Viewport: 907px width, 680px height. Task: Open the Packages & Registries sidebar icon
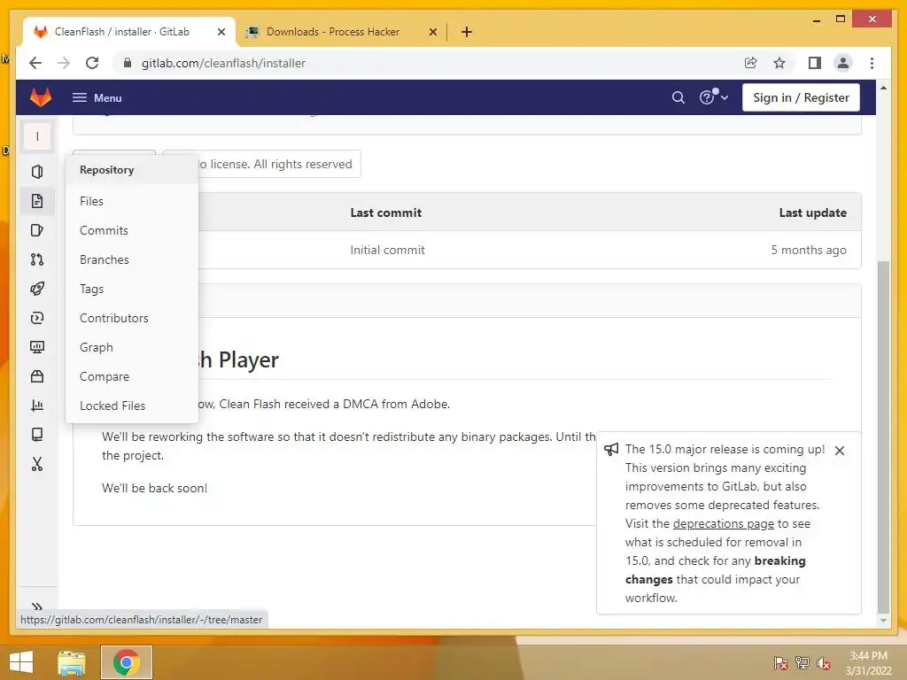[x=37, y=376]
